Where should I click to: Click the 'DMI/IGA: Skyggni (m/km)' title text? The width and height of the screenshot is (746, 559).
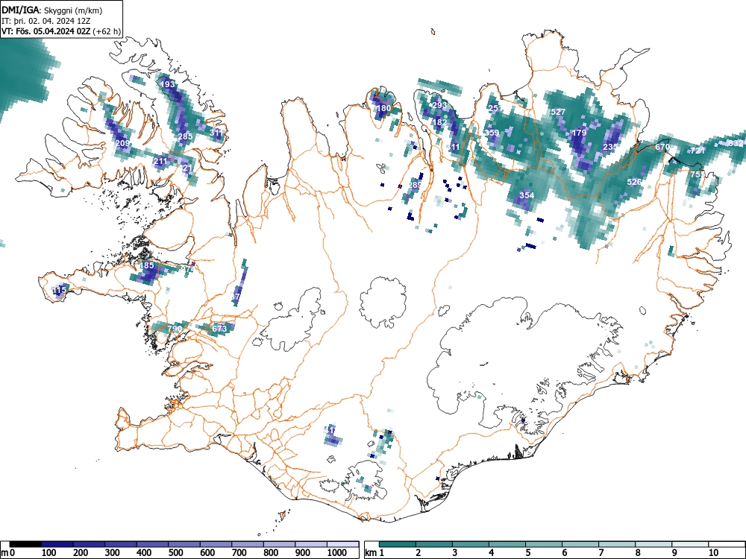click(52, 10)
